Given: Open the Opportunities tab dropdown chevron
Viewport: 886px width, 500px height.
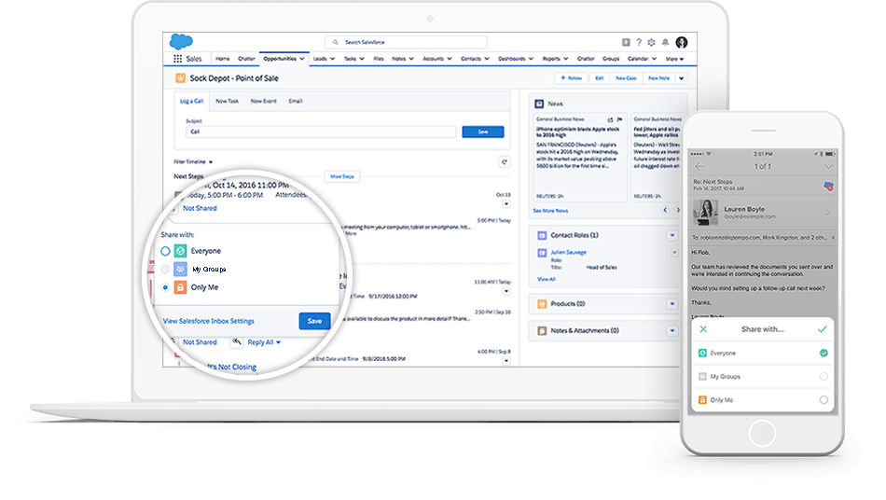Looking at the screenshot, I should pos(302,59).
